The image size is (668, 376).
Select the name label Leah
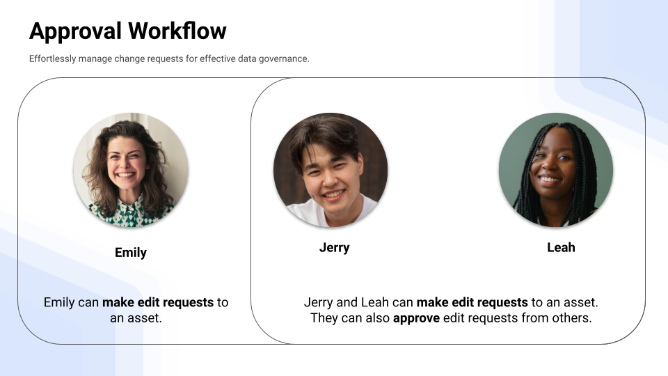pos(561,247)
